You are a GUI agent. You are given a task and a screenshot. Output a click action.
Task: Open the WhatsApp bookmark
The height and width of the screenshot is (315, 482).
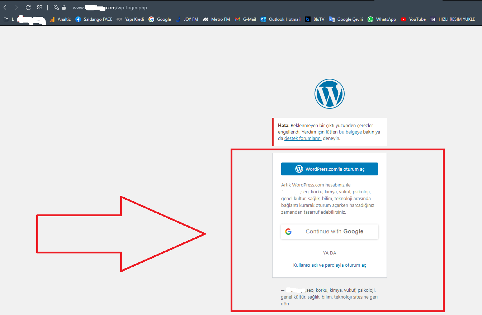(x=382, y=19)
